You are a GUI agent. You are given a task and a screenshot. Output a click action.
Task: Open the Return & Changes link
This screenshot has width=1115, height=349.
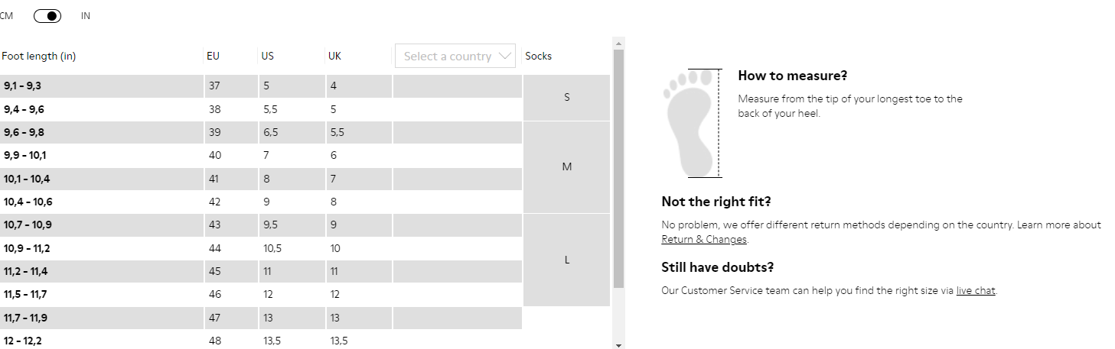[704, 239]
